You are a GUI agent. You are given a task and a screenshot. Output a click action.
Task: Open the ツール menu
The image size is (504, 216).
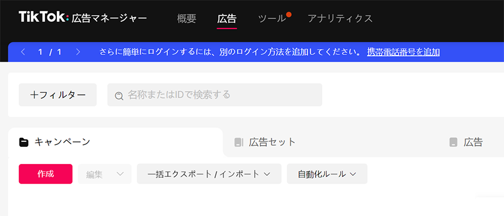click(272, 18)
